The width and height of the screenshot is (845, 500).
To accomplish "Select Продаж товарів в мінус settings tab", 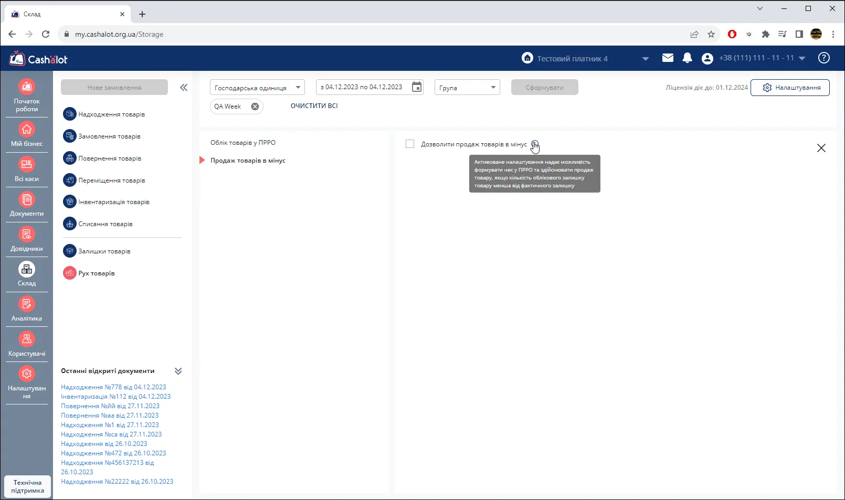I will coord(248,160).
